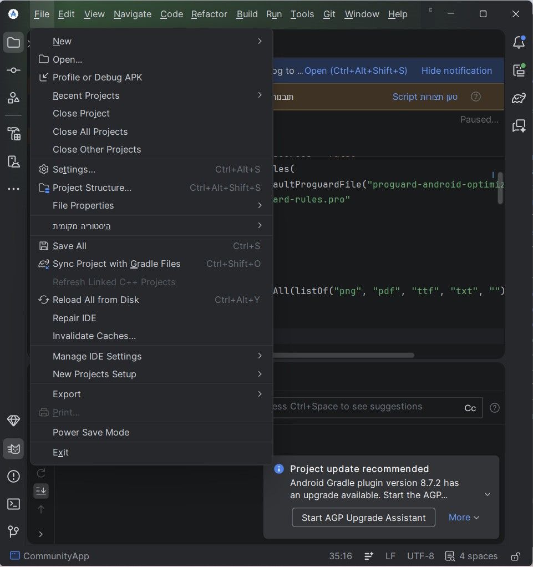Open the filter help question mark icon

495,408
